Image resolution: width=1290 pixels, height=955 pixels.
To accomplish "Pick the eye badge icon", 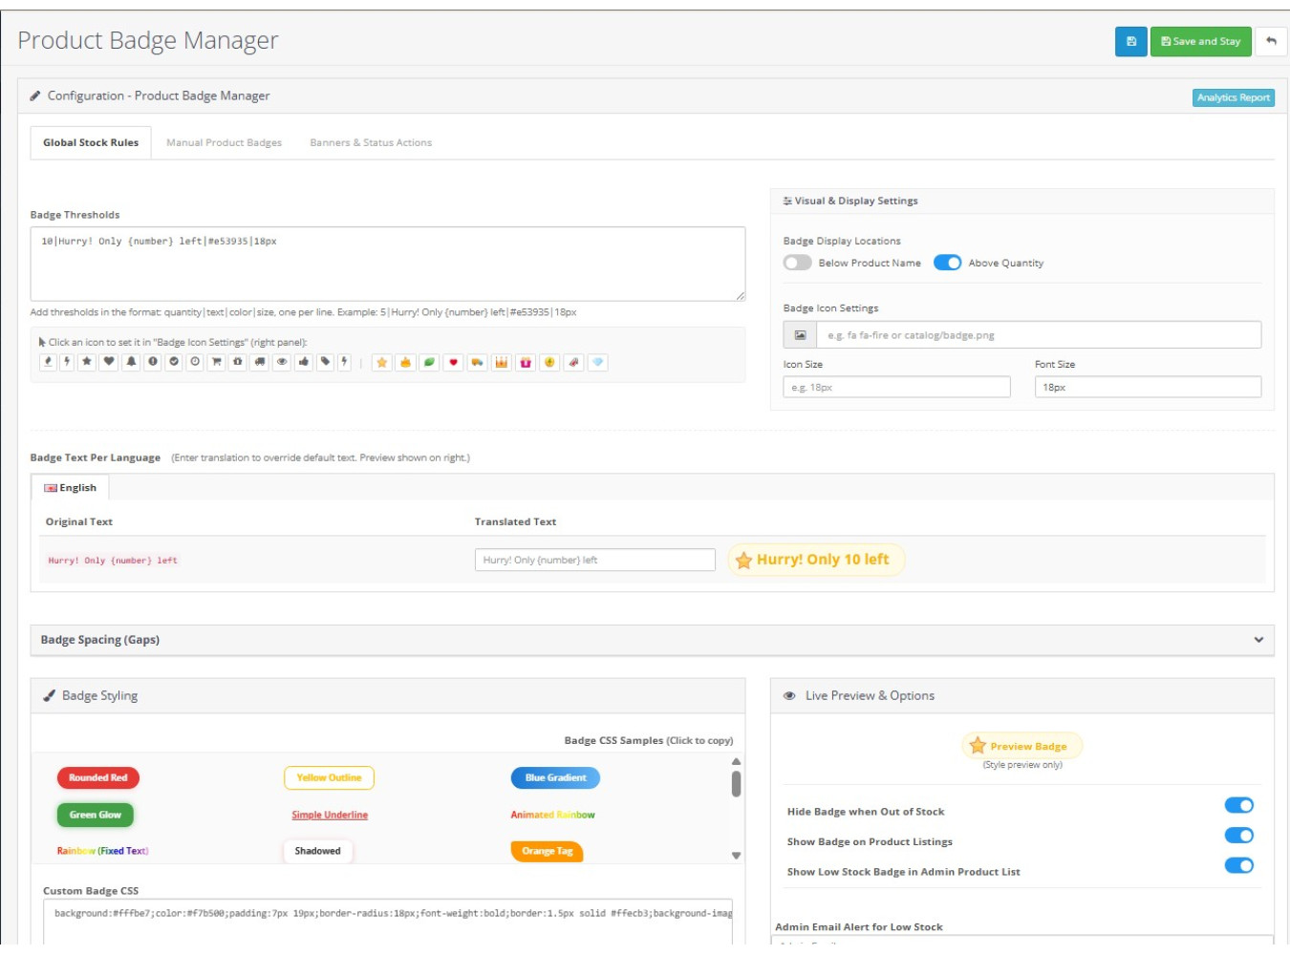I will pos(282,362).
